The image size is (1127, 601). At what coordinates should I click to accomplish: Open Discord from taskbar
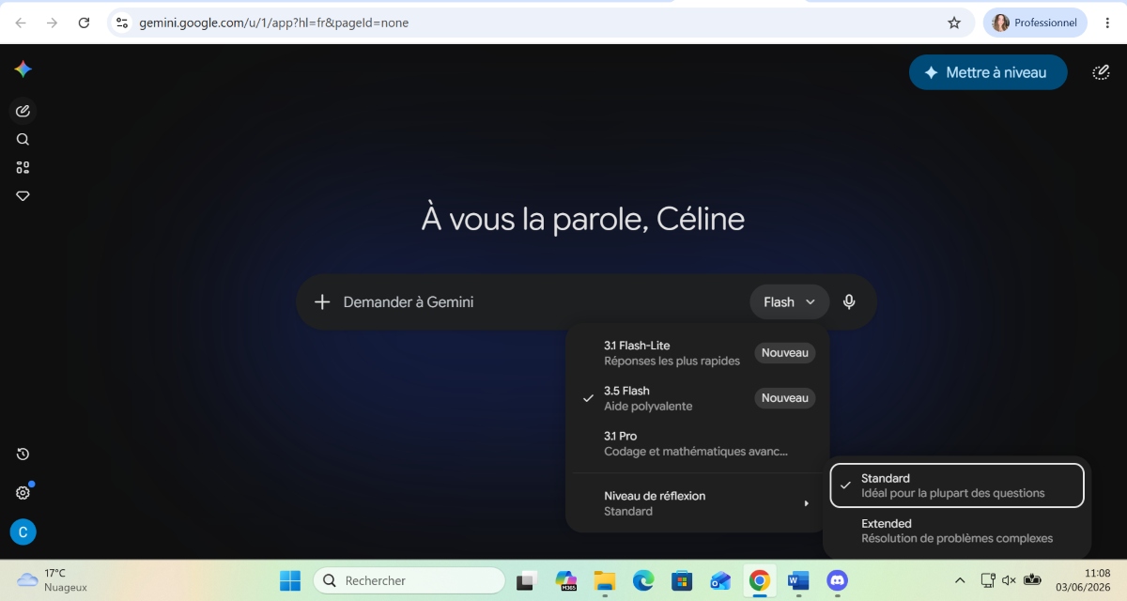pos(837,580)
